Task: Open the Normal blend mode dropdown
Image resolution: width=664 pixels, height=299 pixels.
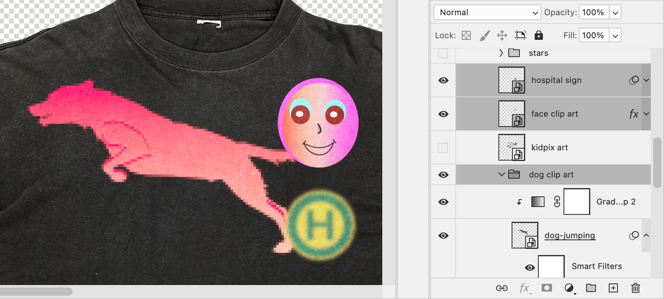Action: pos(487,12)
